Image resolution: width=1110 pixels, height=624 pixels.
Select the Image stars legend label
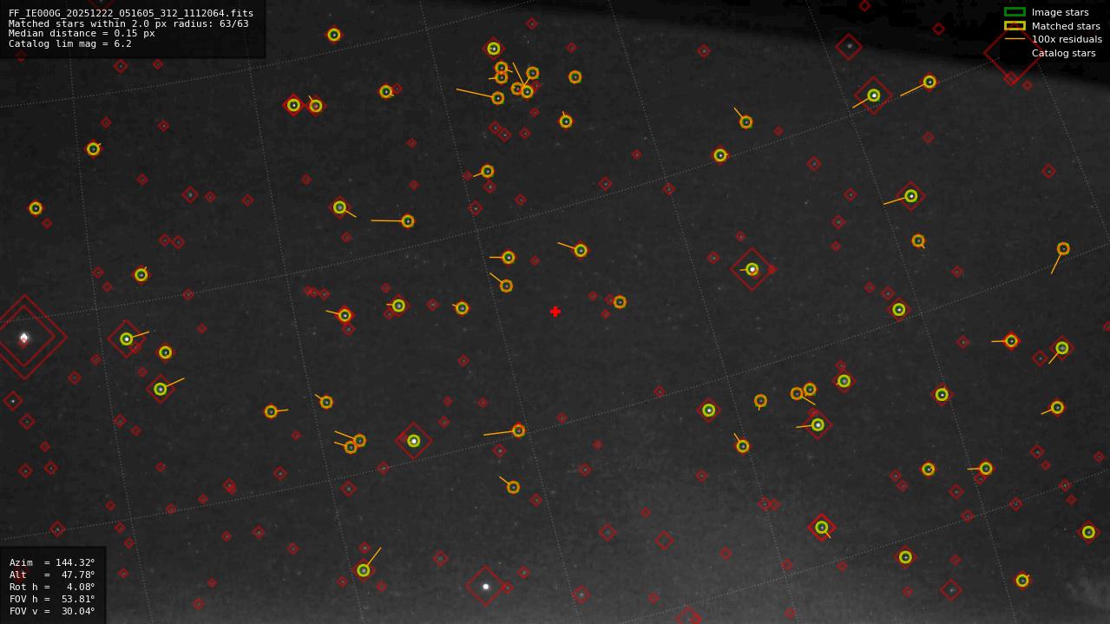[x=1060, y=12]
